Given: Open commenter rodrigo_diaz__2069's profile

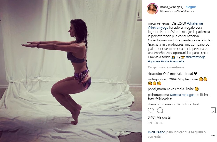Looking at the screenshot, I should pos(162,79).
